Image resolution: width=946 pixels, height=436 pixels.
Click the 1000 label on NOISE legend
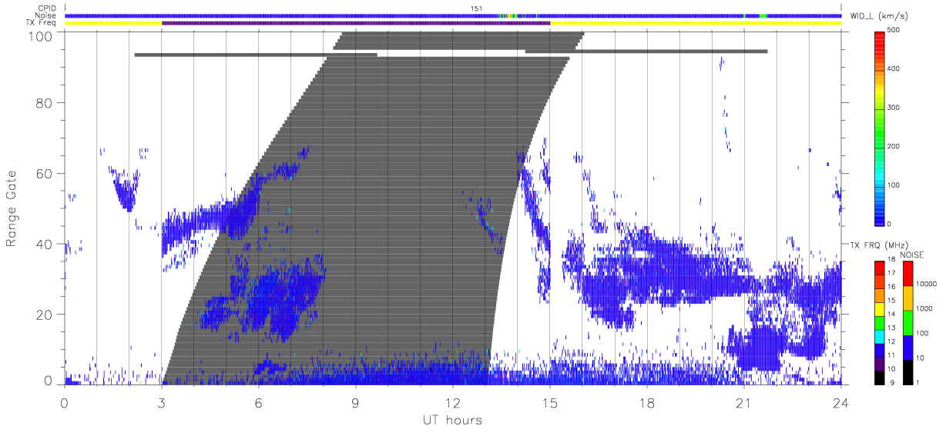(x=924, y=308)
